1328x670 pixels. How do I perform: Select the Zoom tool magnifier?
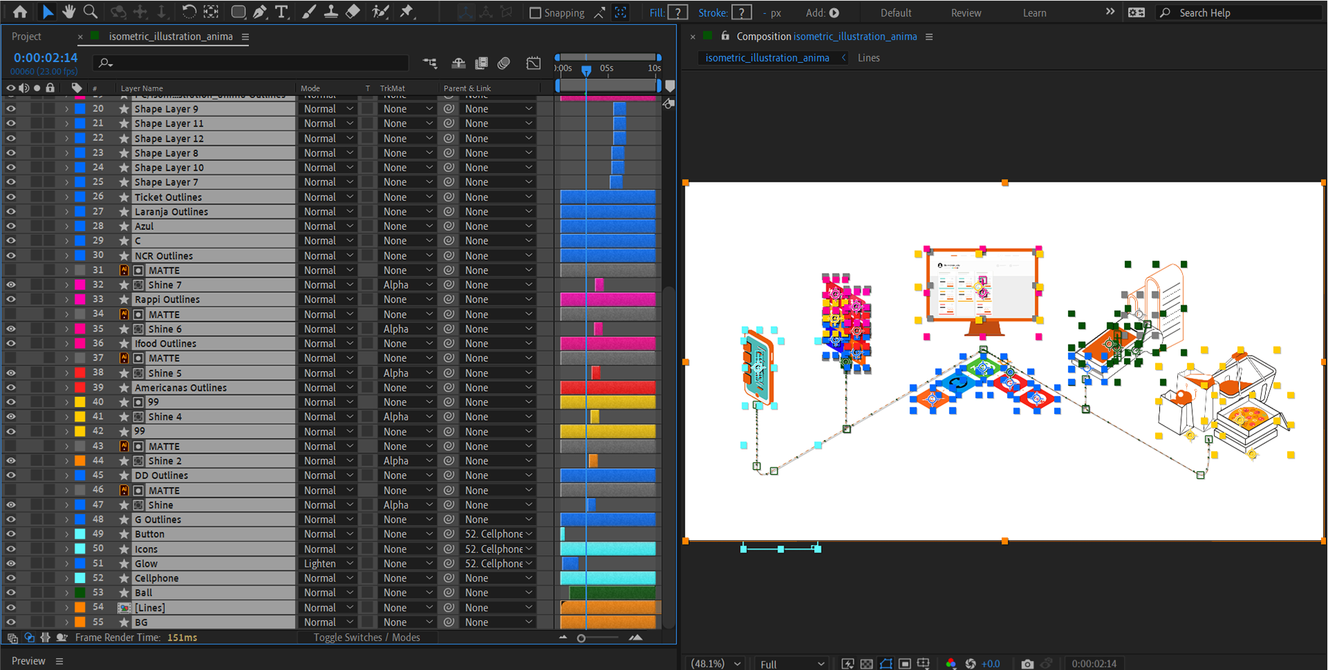tap(90, 12)
